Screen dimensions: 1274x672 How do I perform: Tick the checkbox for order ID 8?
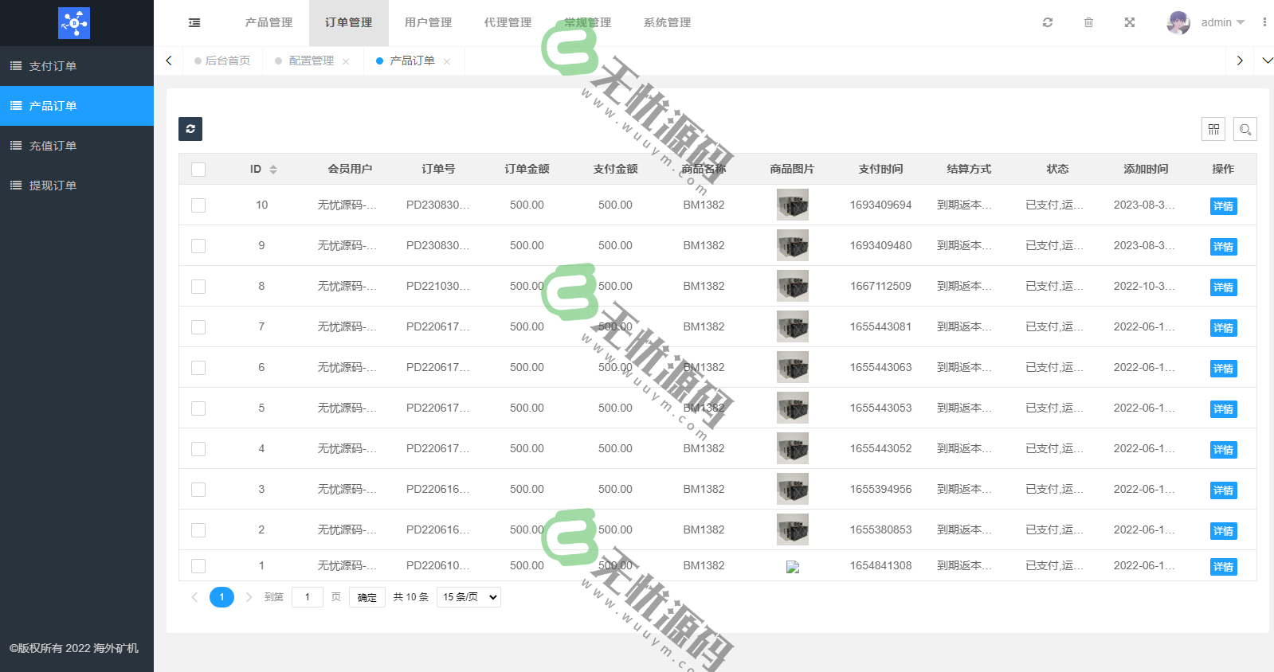(198, 287)
